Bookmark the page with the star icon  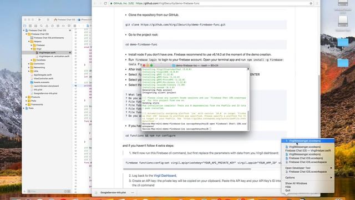(x=311, y=3)
